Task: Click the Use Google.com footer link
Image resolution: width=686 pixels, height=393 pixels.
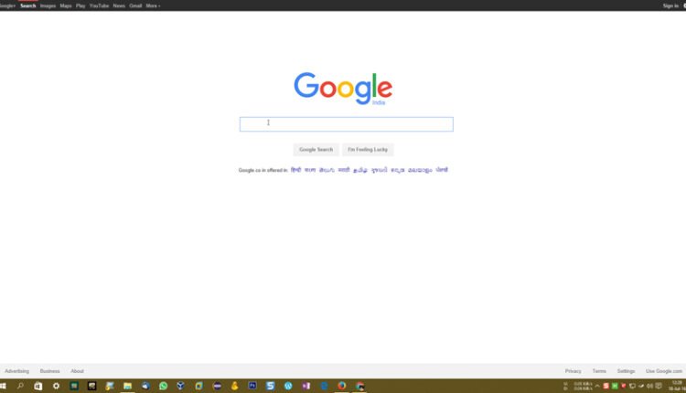Action: pos(664,371)
